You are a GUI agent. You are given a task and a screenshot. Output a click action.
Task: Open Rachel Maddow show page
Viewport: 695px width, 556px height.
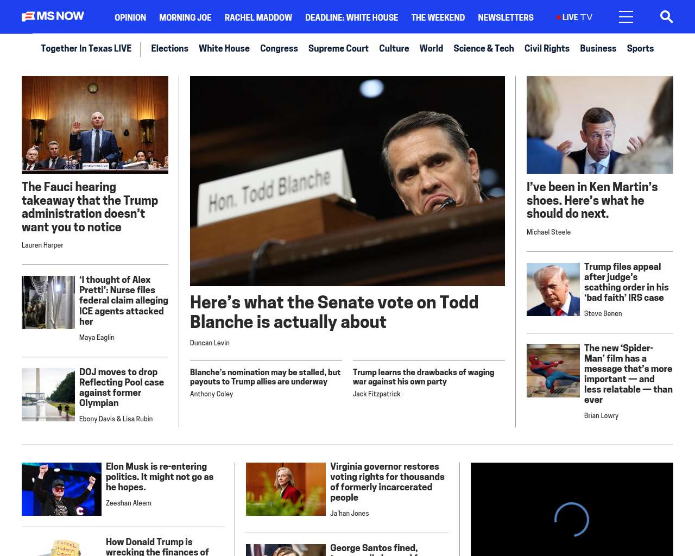258,17
